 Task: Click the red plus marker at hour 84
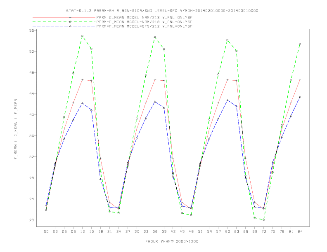click(x=300, y=79)
